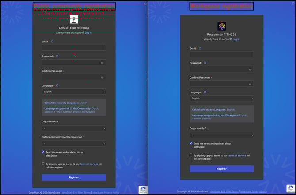Click Email info icon on Create Your Account form
Screen dimensions: 296x195
52,42
